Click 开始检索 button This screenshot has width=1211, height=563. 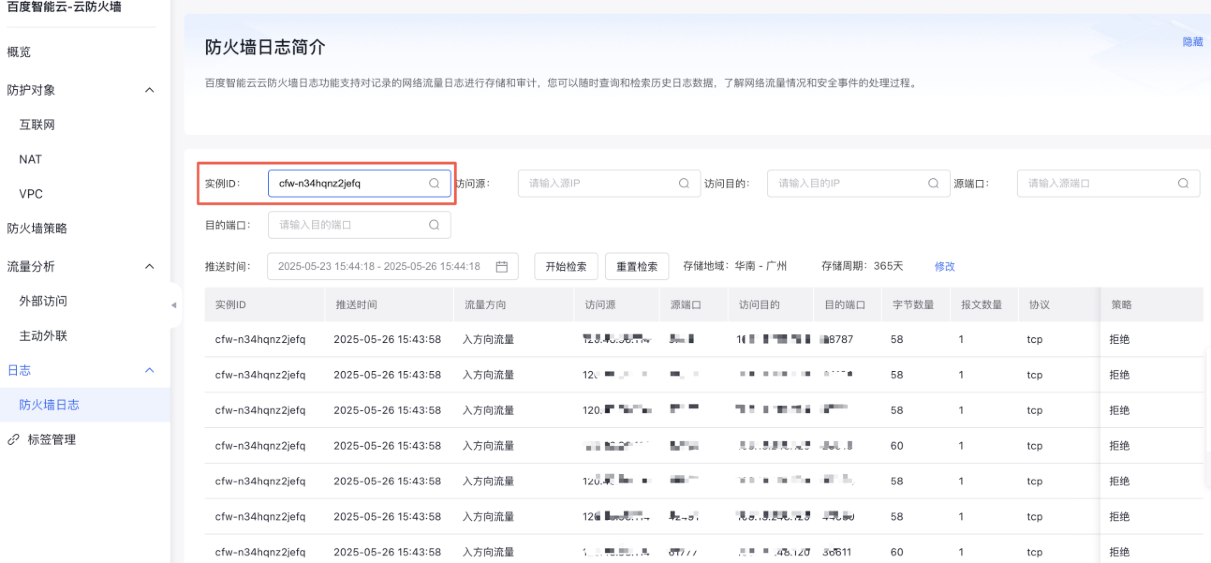566,266
